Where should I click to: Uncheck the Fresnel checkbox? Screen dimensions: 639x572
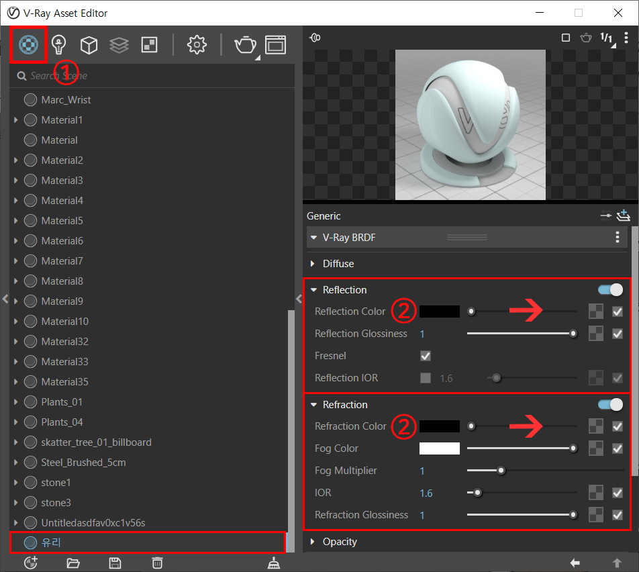coord(426,356)
